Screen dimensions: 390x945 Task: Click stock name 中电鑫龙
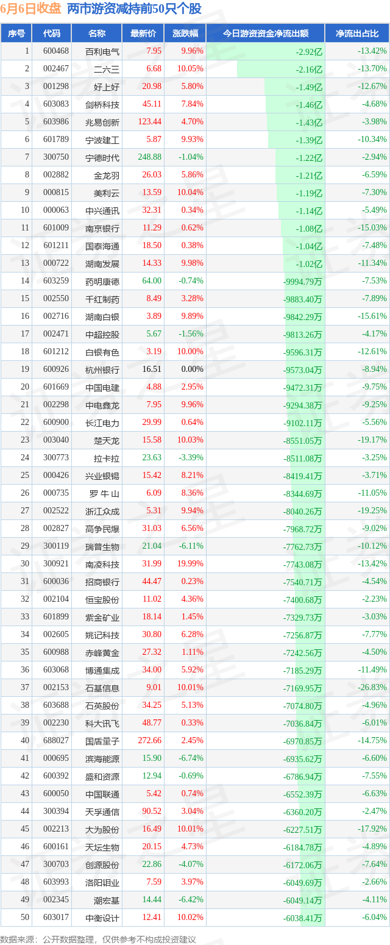point(102,405)
